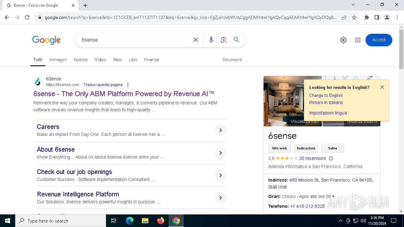Image resolution: width=404 pixels, height=227 pixels.
Task: Open Check out our job openings link
Action: (74, 172)
